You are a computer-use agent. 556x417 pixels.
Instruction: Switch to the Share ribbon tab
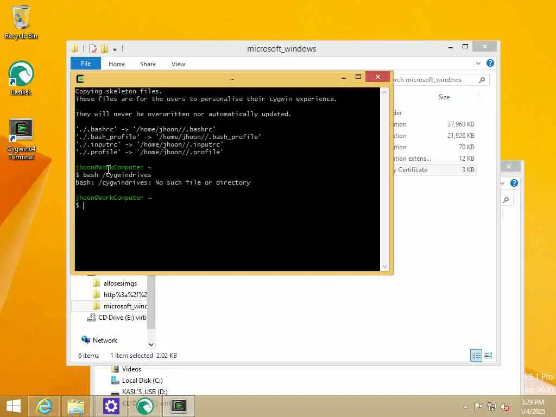point(148,64)
